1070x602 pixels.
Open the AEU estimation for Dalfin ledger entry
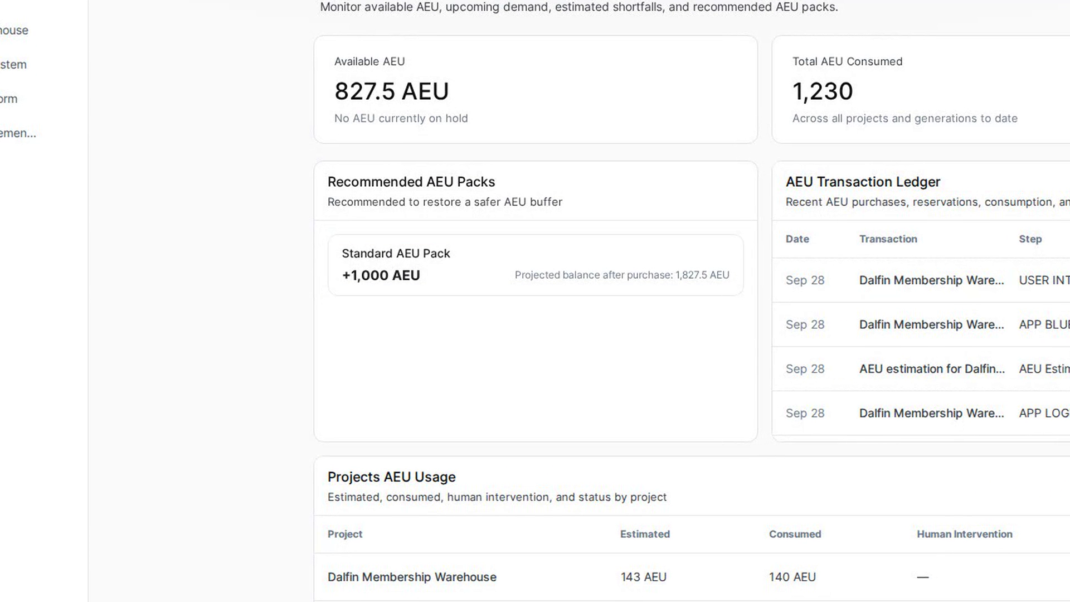921,369
